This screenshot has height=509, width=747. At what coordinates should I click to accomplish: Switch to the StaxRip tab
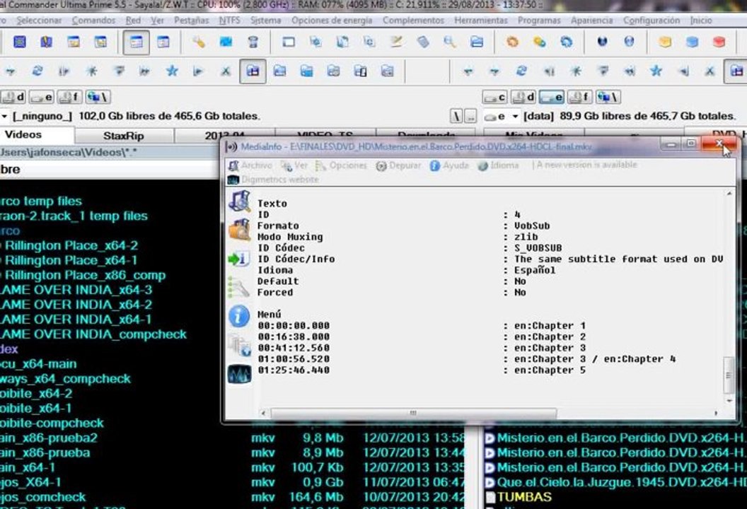124,136
